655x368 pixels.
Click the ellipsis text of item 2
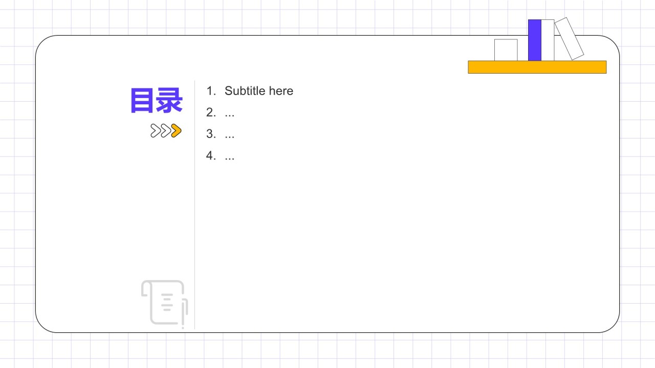[230, 113]
